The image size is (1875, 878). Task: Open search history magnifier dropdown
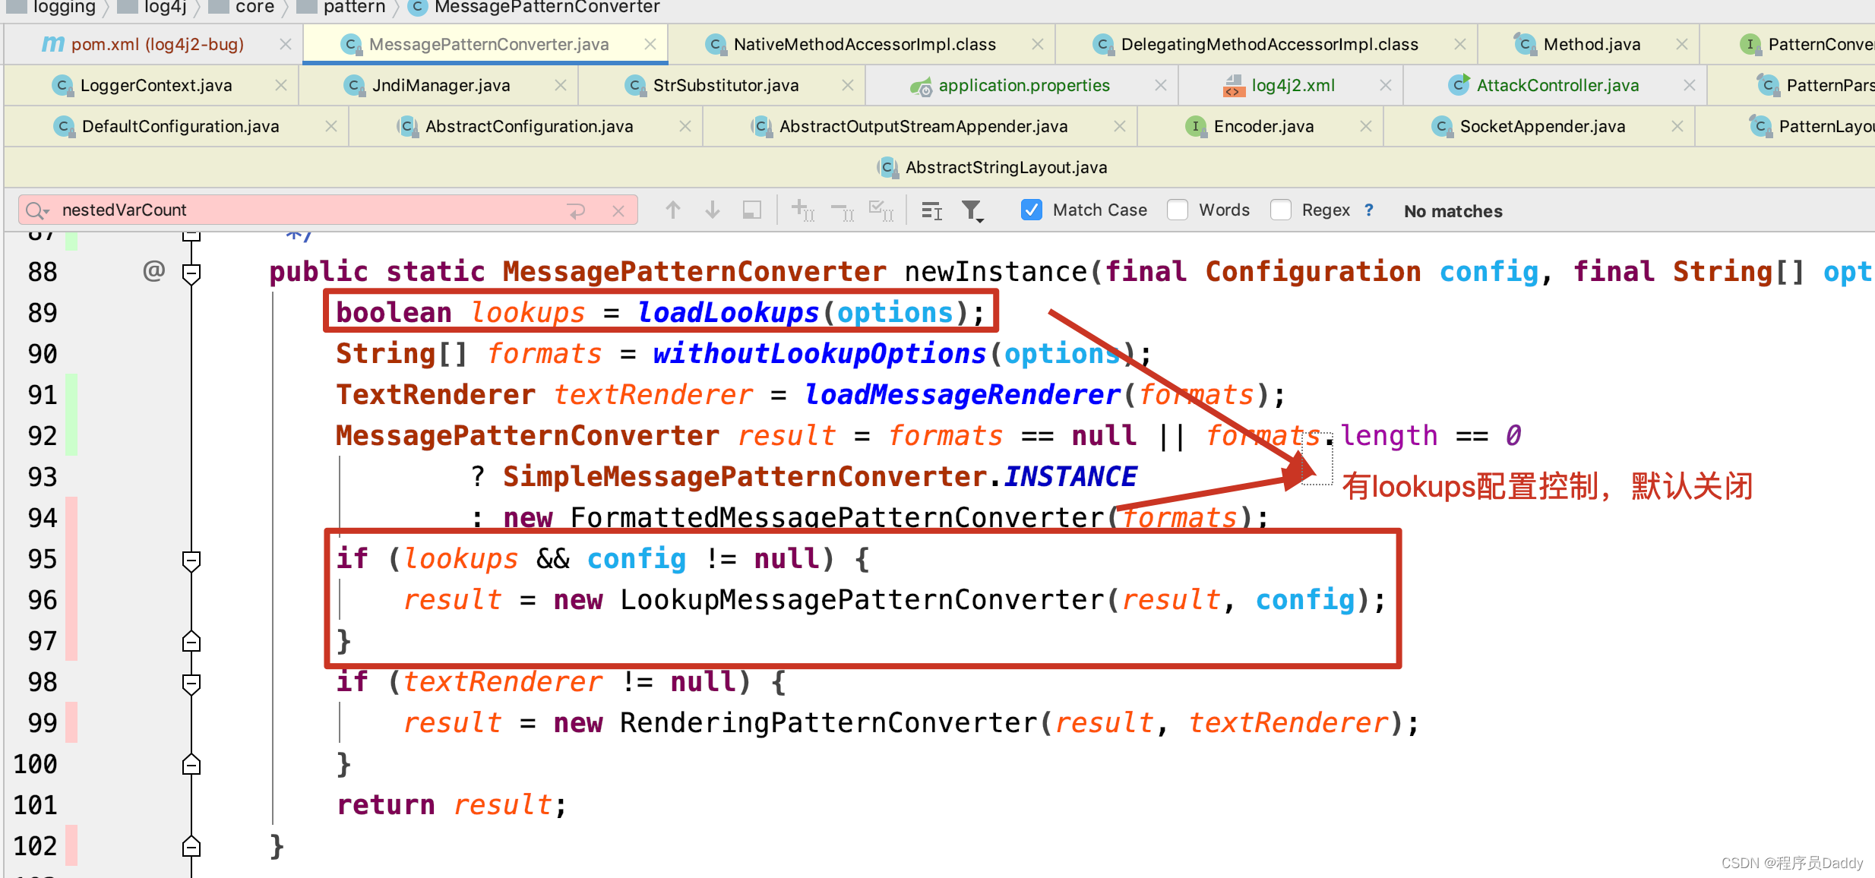click(36, 210)
